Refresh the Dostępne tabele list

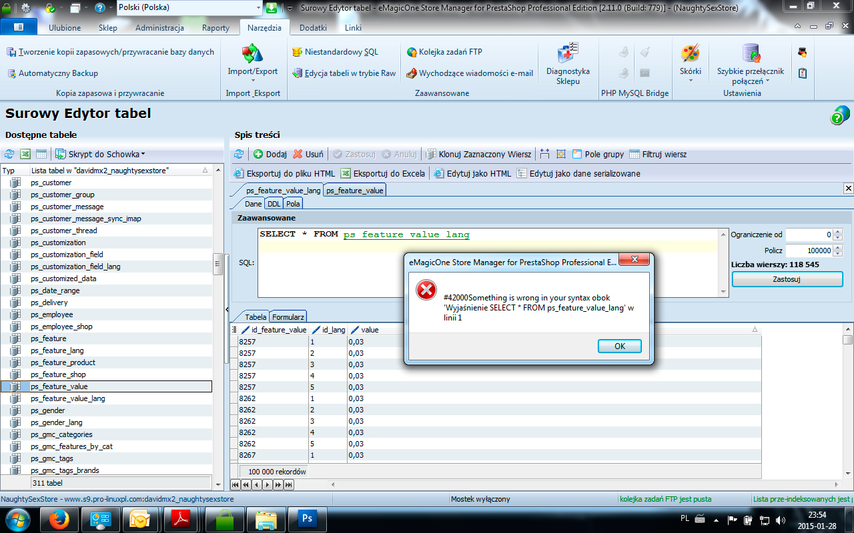[9, 154]
